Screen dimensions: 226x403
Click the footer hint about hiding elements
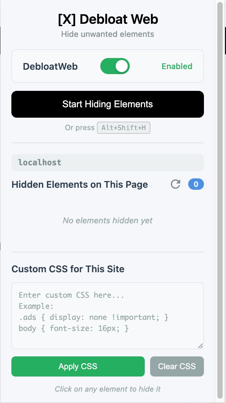pyautogui.click(x=108, y=389)
